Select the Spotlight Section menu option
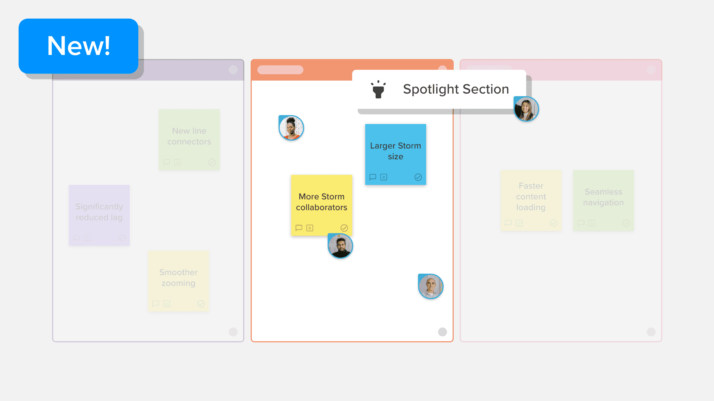 [x=439, y=89]
